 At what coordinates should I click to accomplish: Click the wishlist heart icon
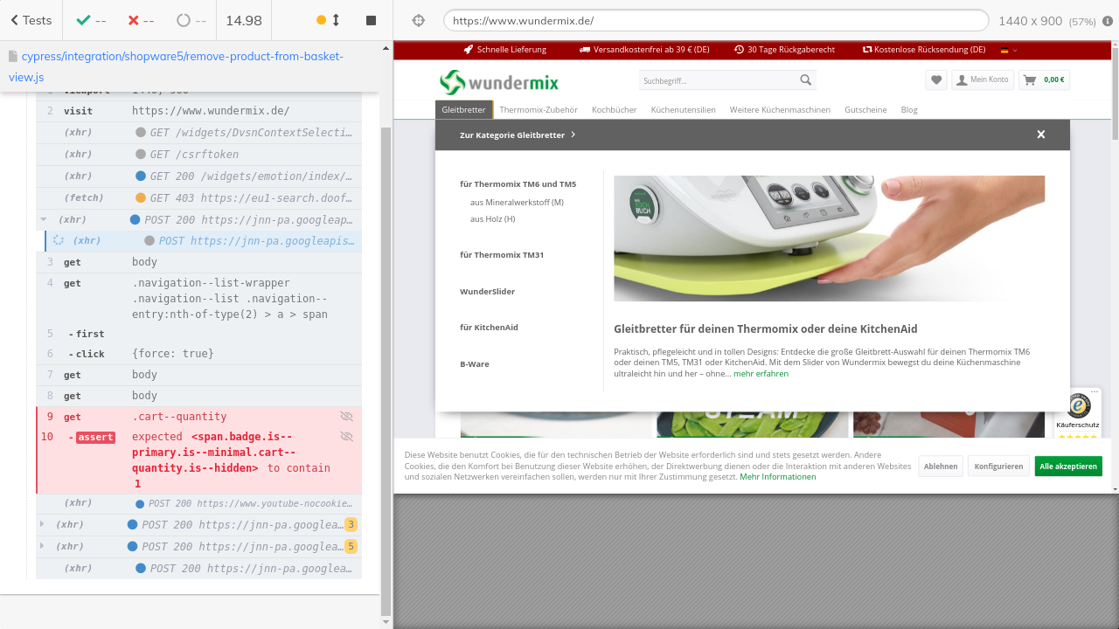[936, 79]
